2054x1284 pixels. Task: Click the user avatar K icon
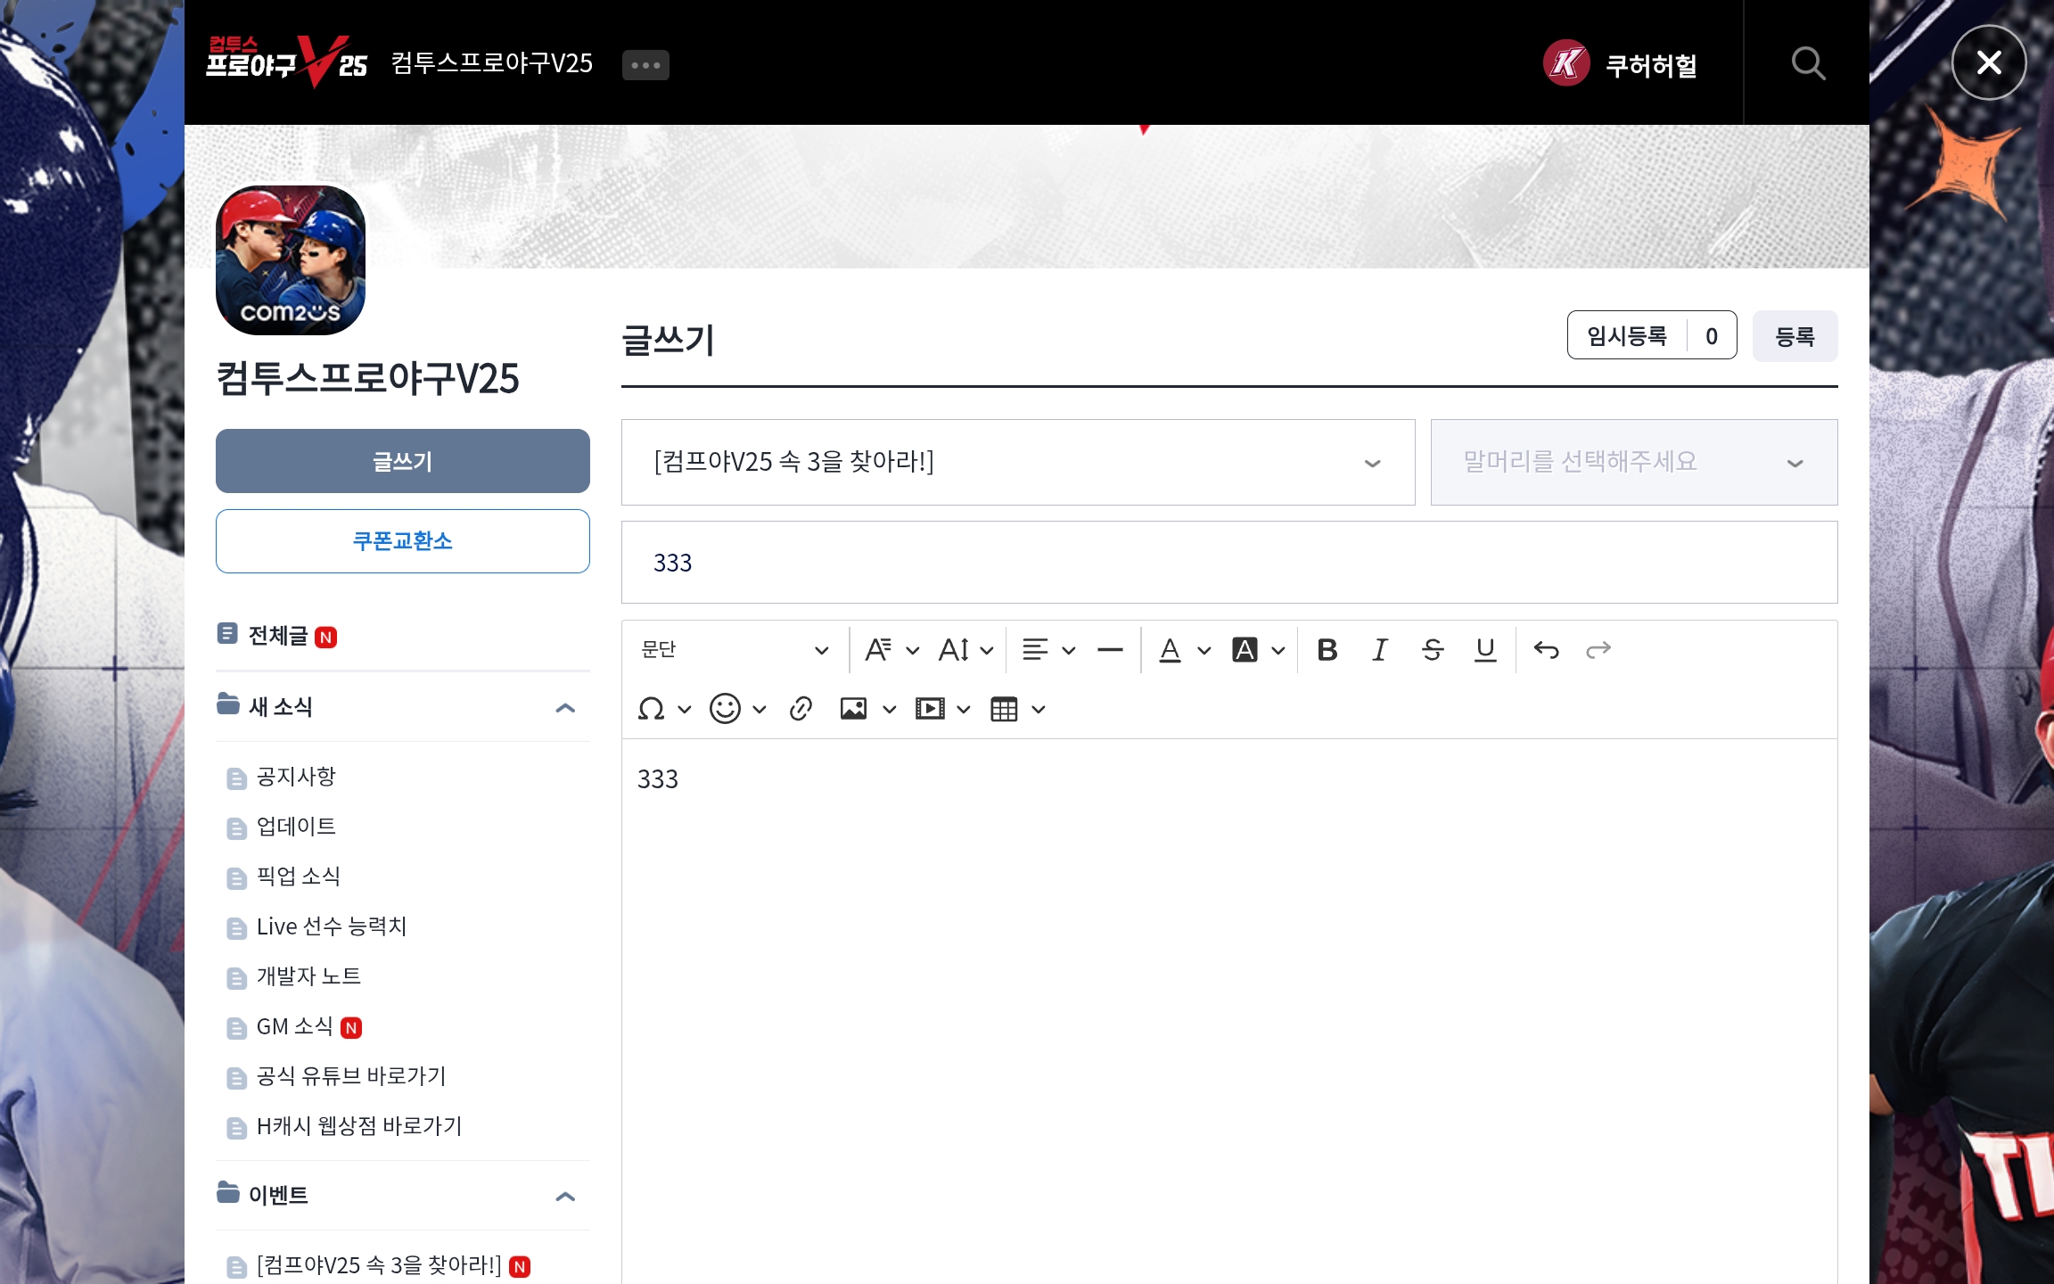click(1566, 63)
